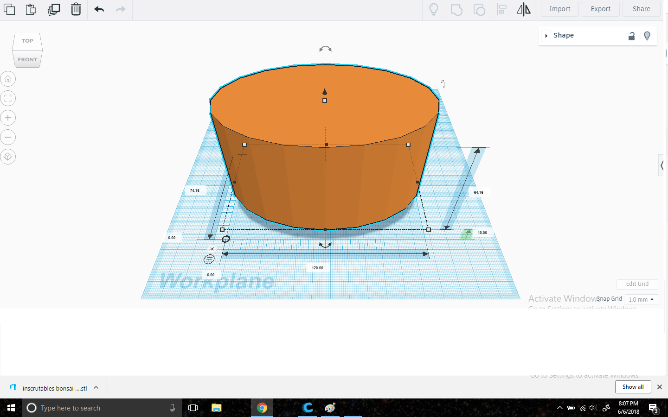Click the Show all lightbulb in toolbar
The image size is (668, 417).
[x=434, y=9]
